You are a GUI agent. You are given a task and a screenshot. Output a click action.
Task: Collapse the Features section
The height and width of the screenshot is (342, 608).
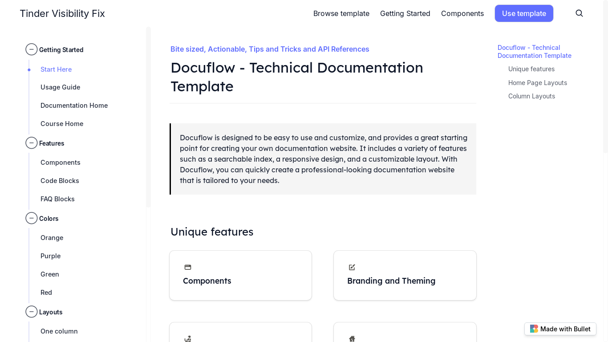pyautogui.click(x=32, y=143)
